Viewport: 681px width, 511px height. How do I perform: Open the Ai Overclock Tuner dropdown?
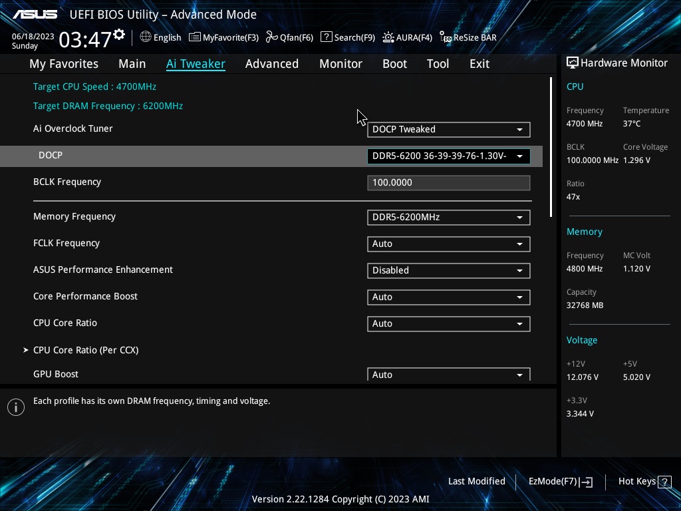point(448,129)
